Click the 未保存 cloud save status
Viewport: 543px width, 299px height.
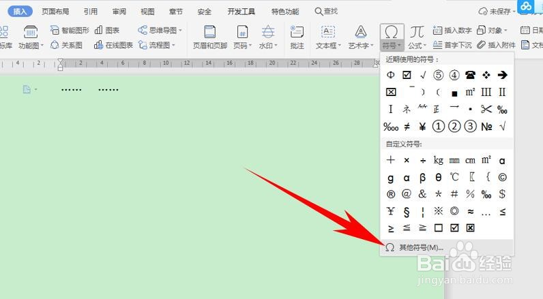497,12
